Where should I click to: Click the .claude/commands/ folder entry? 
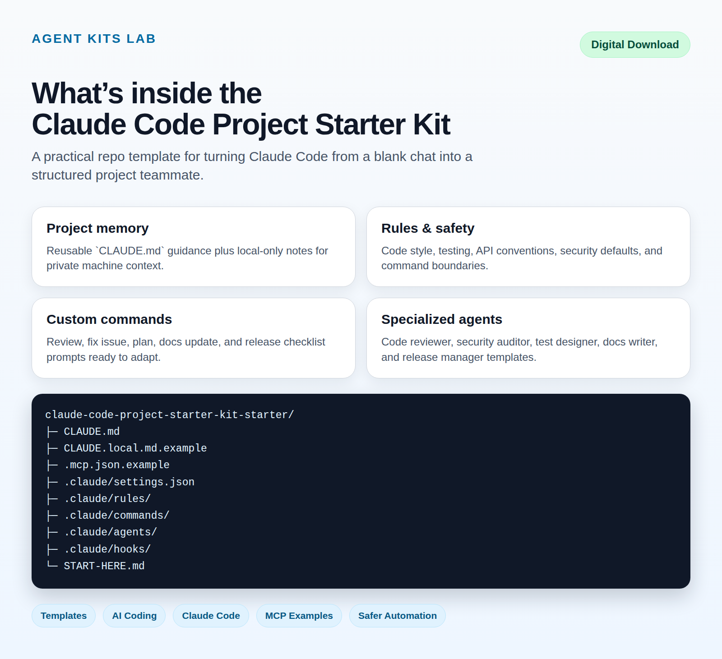(x=117, y=515)
